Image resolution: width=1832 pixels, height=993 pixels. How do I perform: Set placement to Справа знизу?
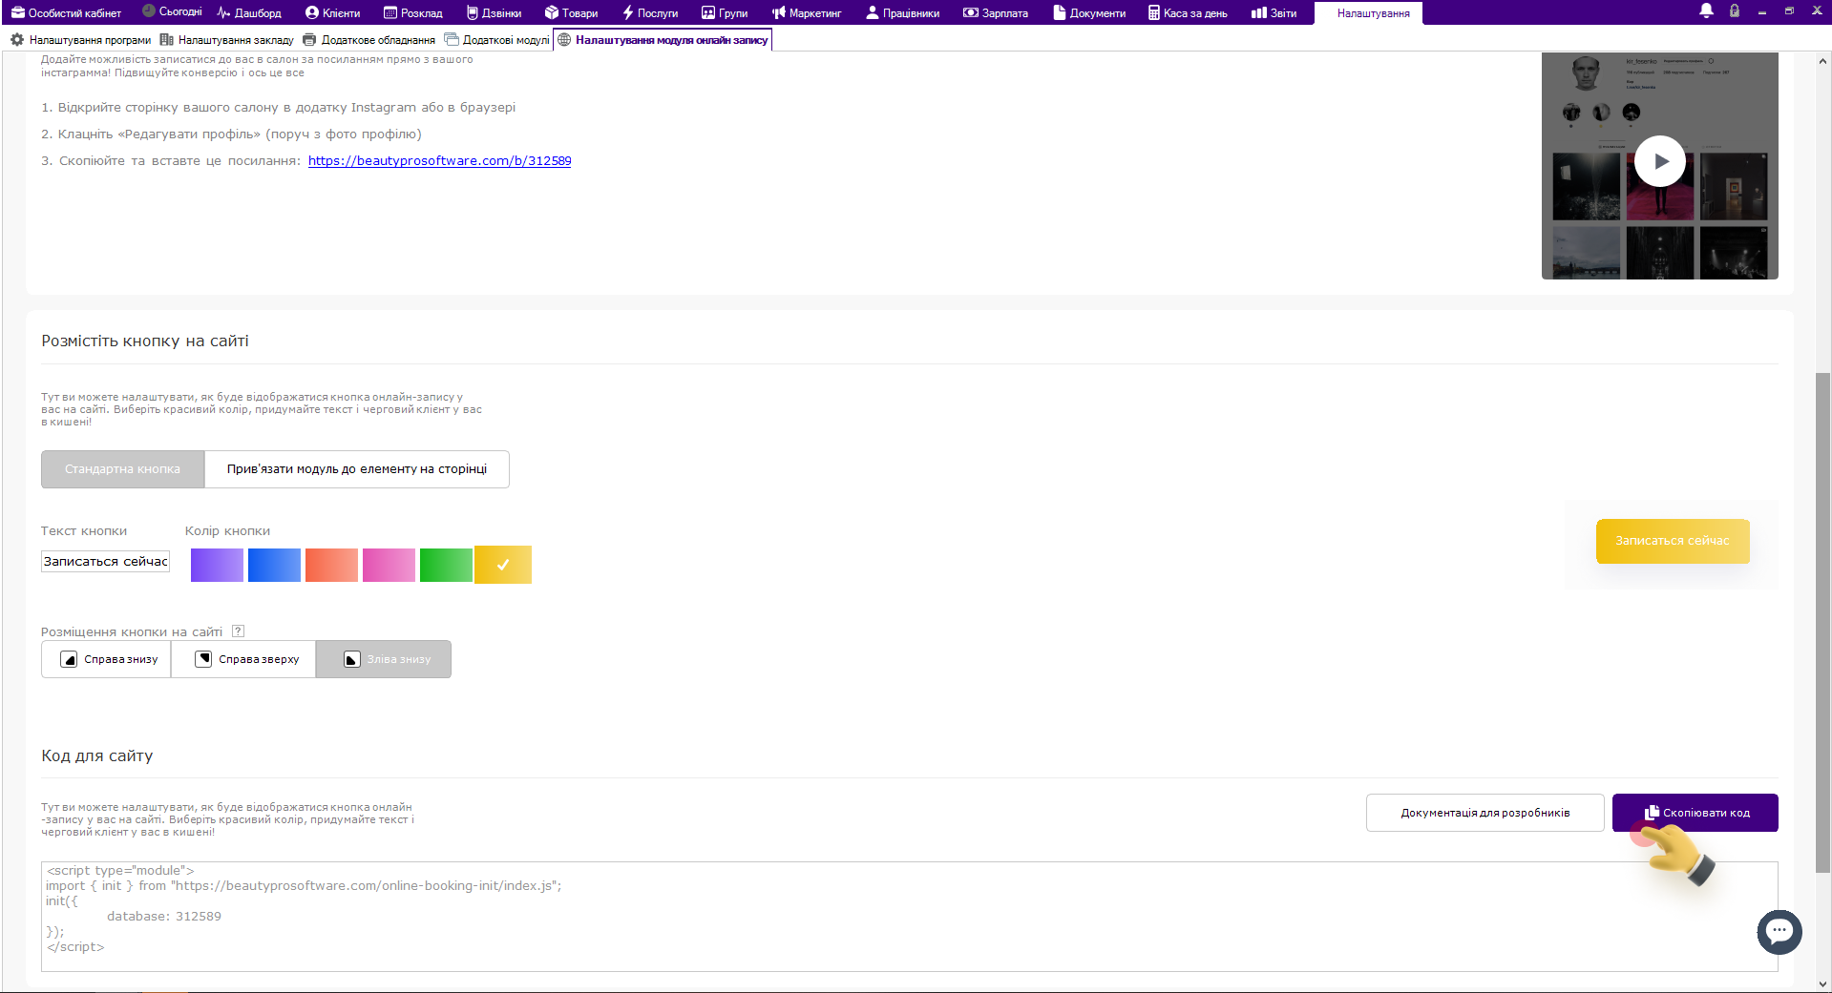pos(106,659)
